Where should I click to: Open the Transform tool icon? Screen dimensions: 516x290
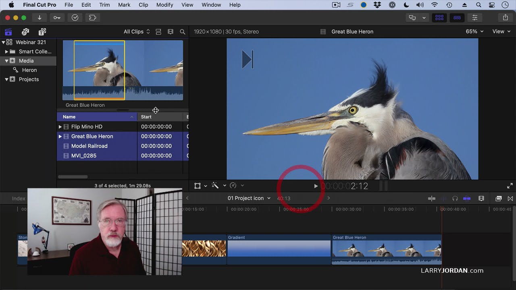click(x=198, y=186)
